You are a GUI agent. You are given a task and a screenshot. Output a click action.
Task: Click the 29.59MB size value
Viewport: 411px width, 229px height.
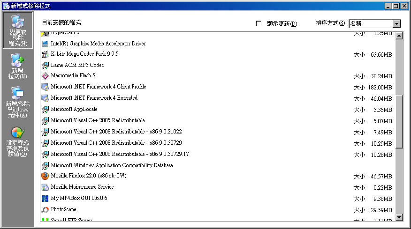pos(381,210)
